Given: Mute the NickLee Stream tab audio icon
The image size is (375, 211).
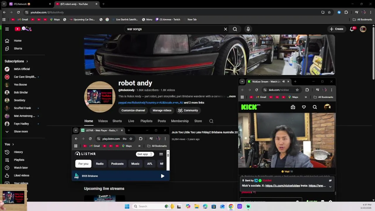Looking at the screenshot, I should [283, 81].
